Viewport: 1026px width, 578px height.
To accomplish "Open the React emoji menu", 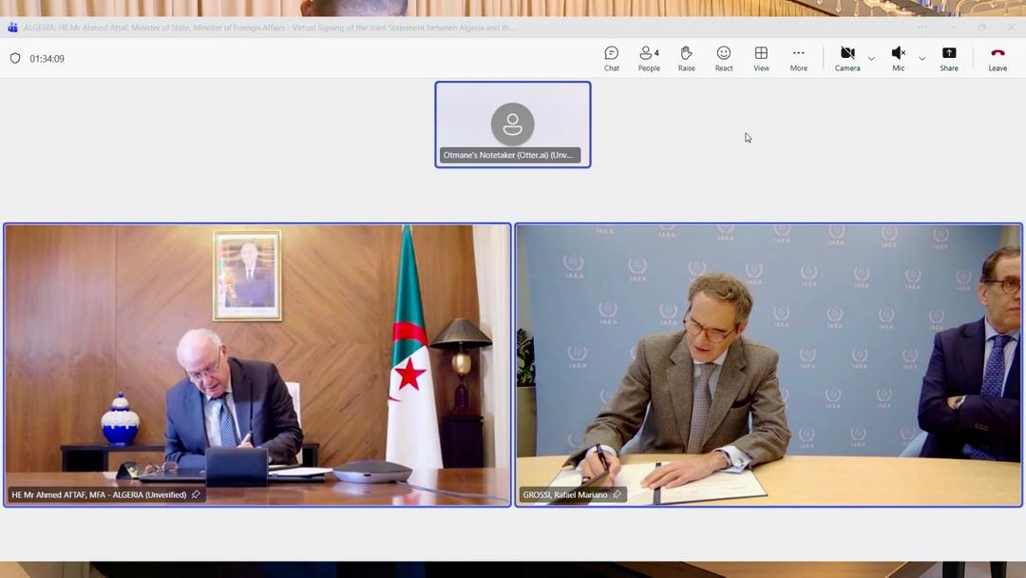I will click(724, 58).
